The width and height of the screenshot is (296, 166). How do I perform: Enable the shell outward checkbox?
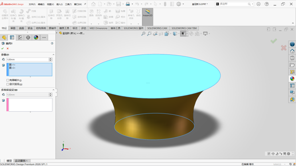click(8, 80)
